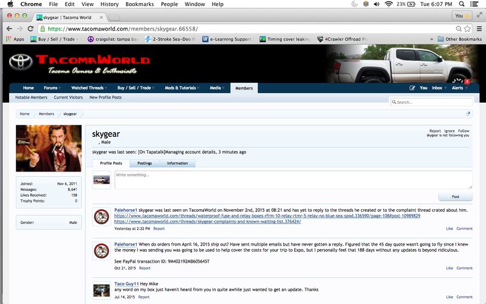Open New Profile Posts link

[x=105, y=97]
